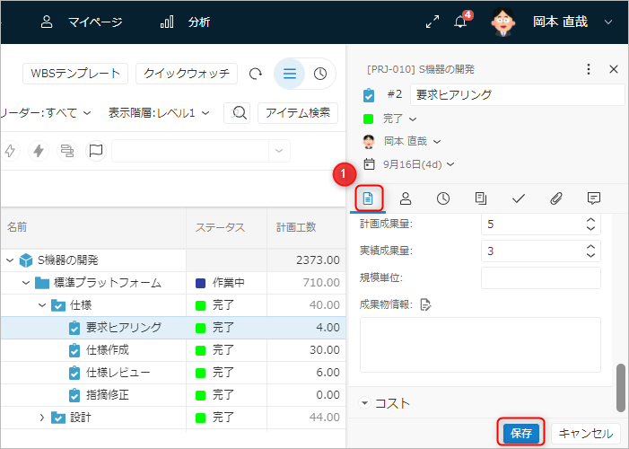The image size is (629, 449).
Task: Click the search magnifier icon
Action: pyautogui.click(x=240, y=112)
